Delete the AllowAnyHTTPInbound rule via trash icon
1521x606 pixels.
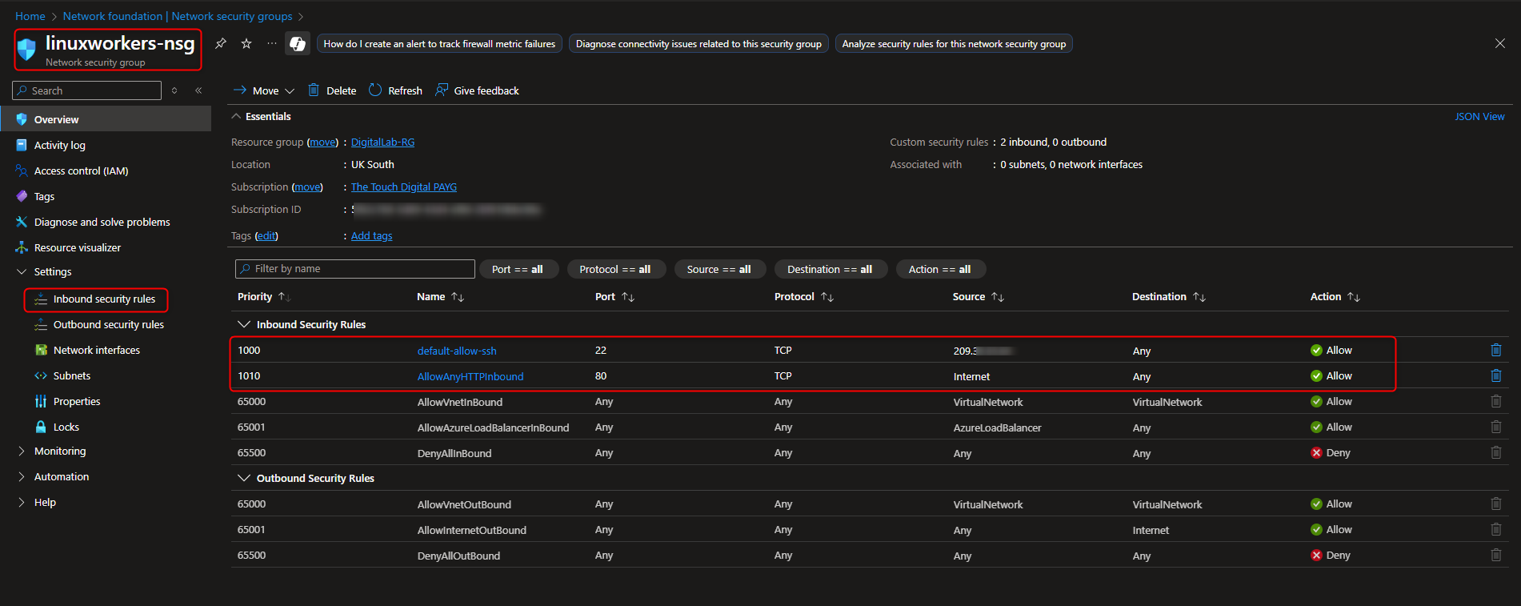pos(1495,375)
